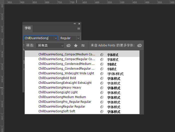Toggle the favorites star filter
Screen dimensions: 175x132
[76, 45]
